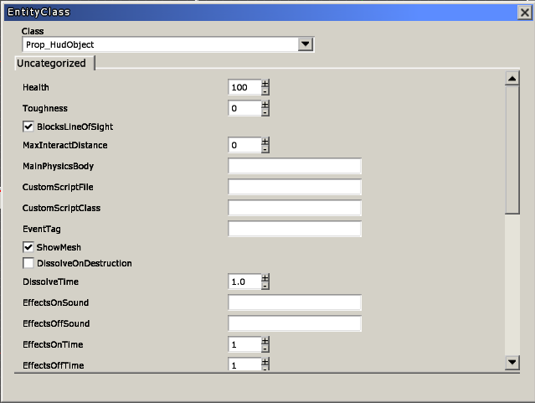This screenshot has height=403, width=535.
Task: Focus the CustomScriptFile input box
Action: 294,187
